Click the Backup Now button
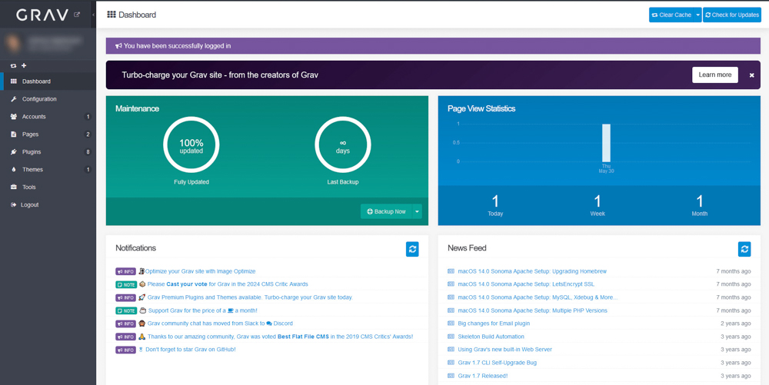The image size is (769, 385). 386,211
